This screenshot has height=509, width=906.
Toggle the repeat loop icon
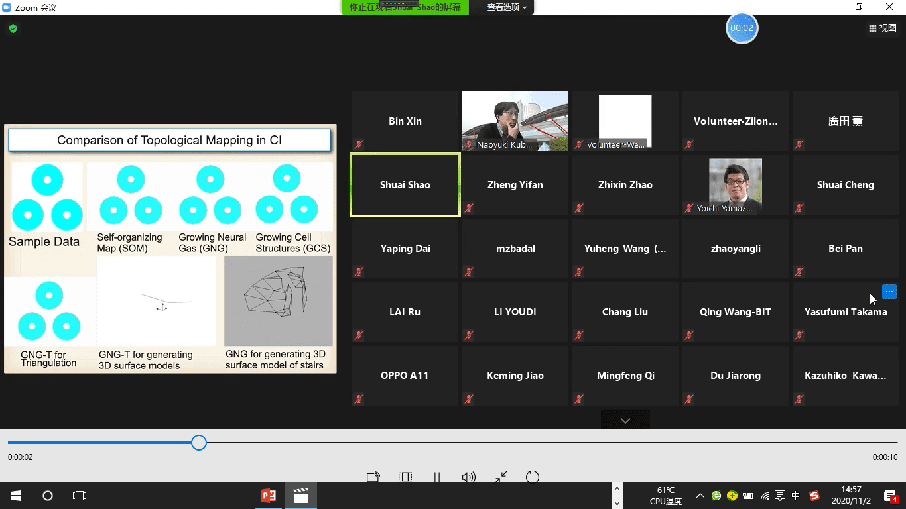[x=532, y=477]
